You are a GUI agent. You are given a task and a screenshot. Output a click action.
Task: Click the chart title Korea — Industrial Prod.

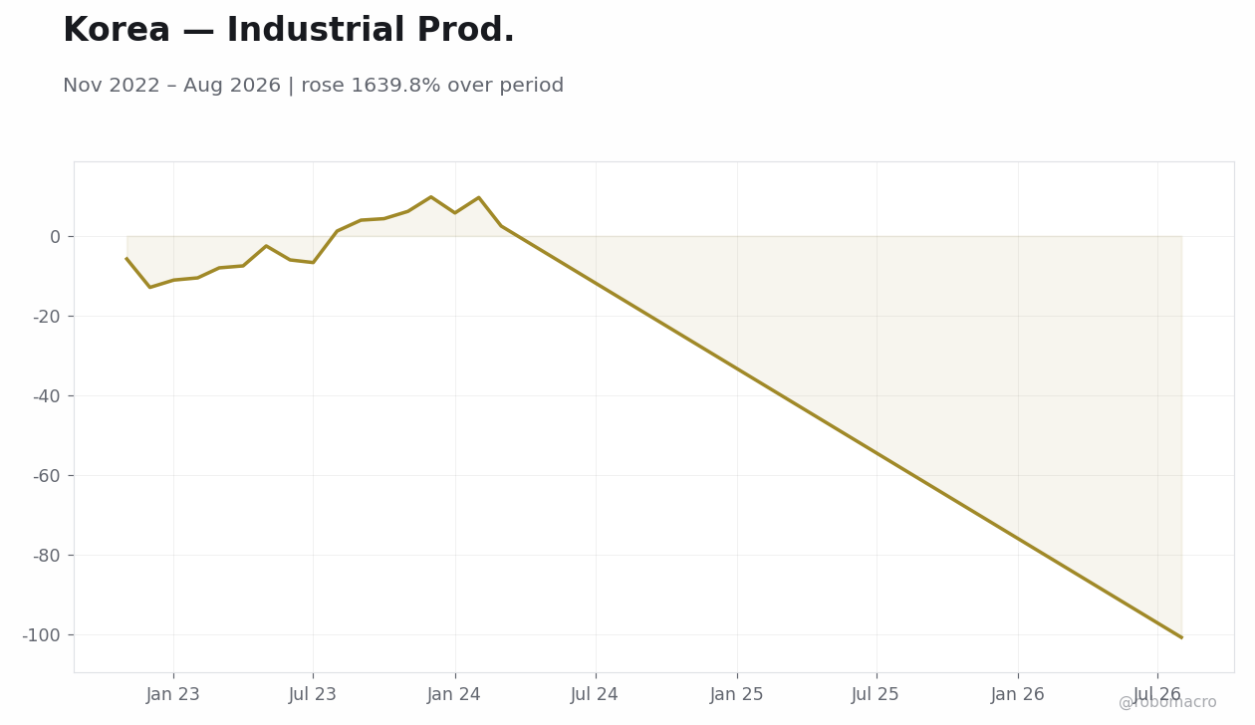(x=289, y=31)
